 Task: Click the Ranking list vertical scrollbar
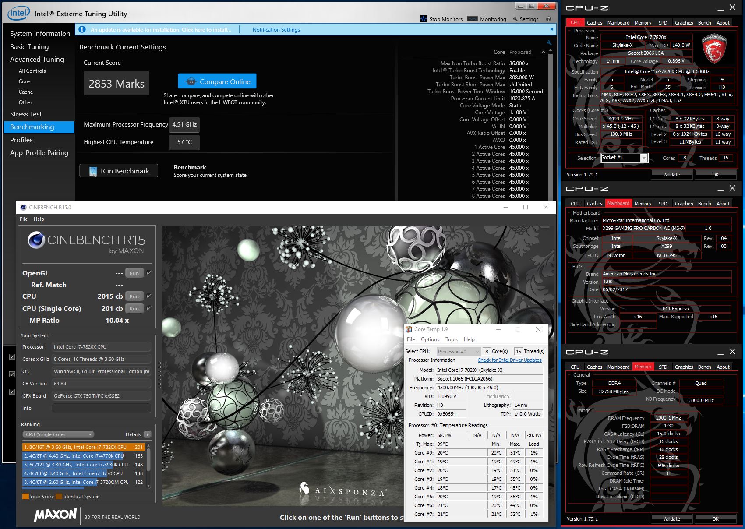pos(148,466)
